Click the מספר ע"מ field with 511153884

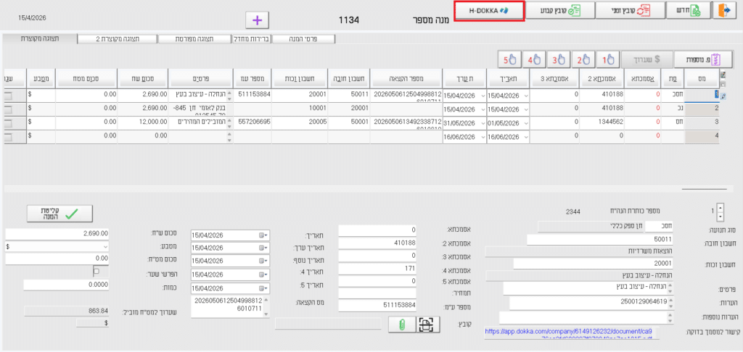click(x=377, y=305)
